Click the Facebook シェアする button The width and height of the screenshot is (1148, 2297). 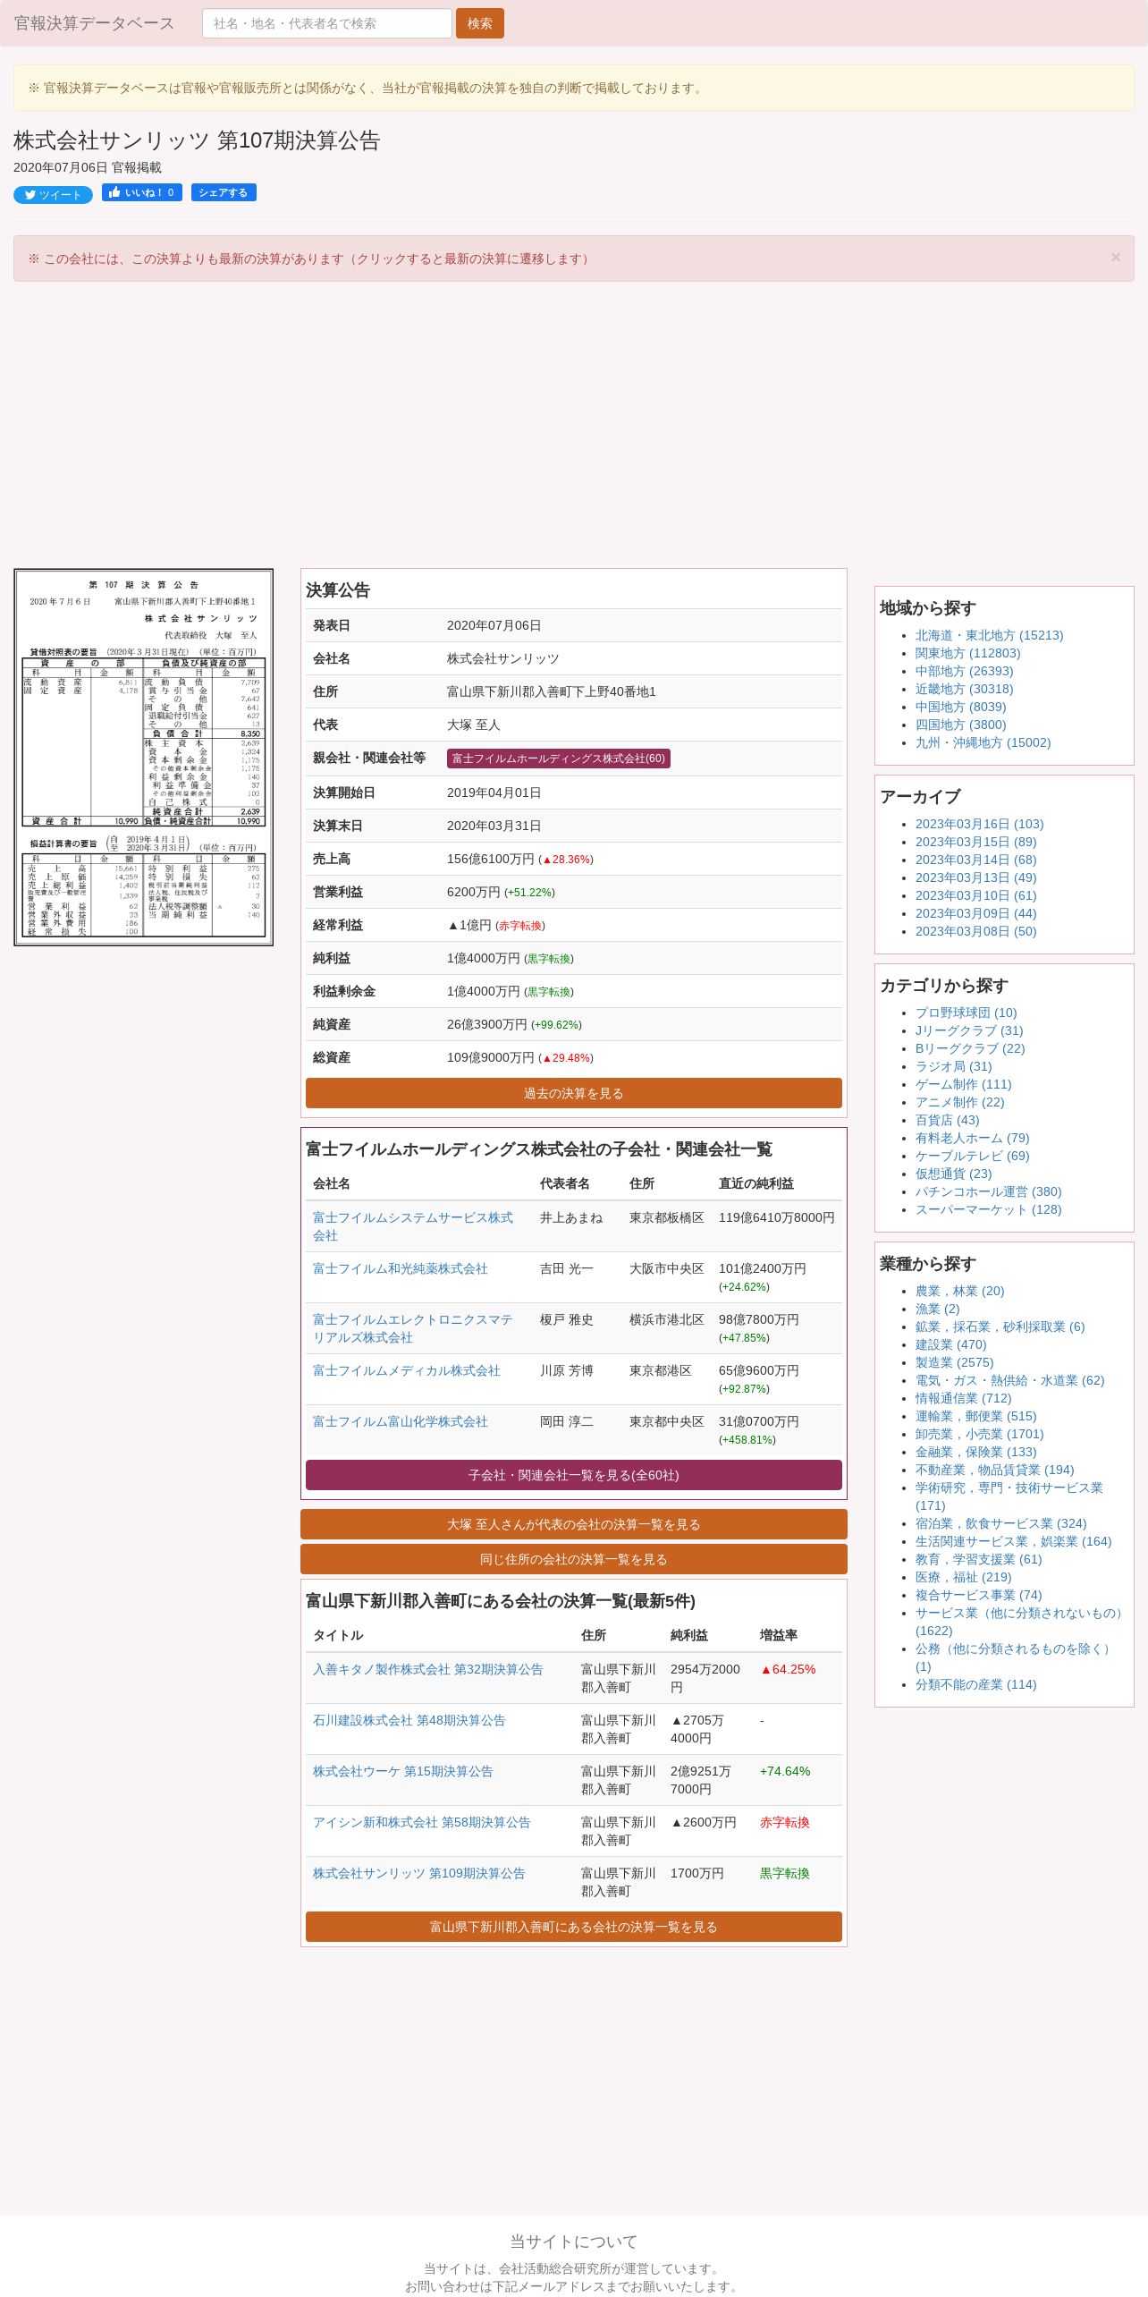[224, 192]
